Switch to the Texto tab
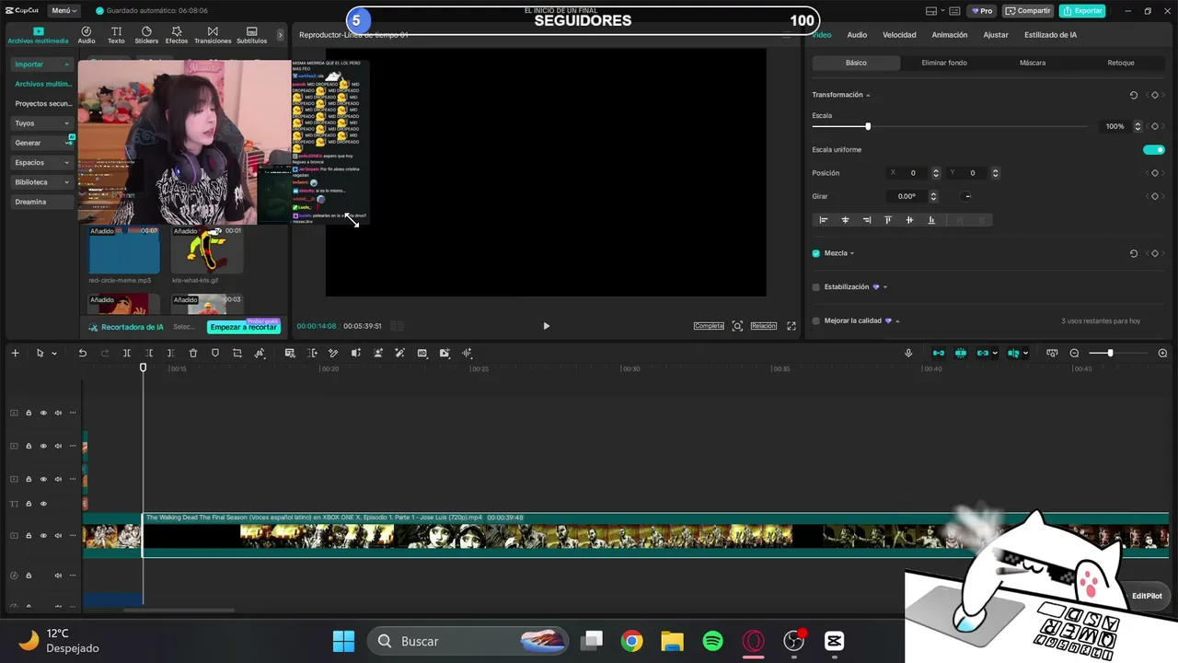This screenshot has width=1178, height=663. click(116, 35)
